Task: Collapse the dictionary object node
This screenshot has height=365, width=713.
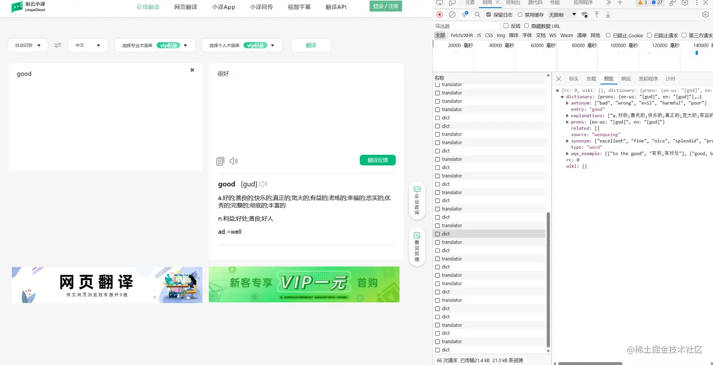Action: (x=563, y=97)
